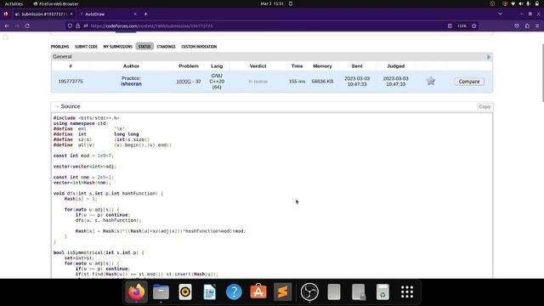Viewport: 544px width, 306px height.
Task: Select the STATUS menu item
Action: [144, 47]
